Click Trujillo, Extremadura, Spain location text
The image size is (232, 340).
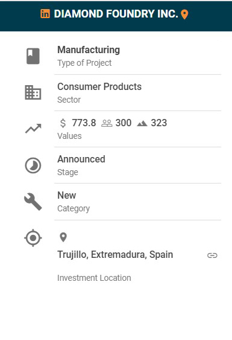(115, 255)
